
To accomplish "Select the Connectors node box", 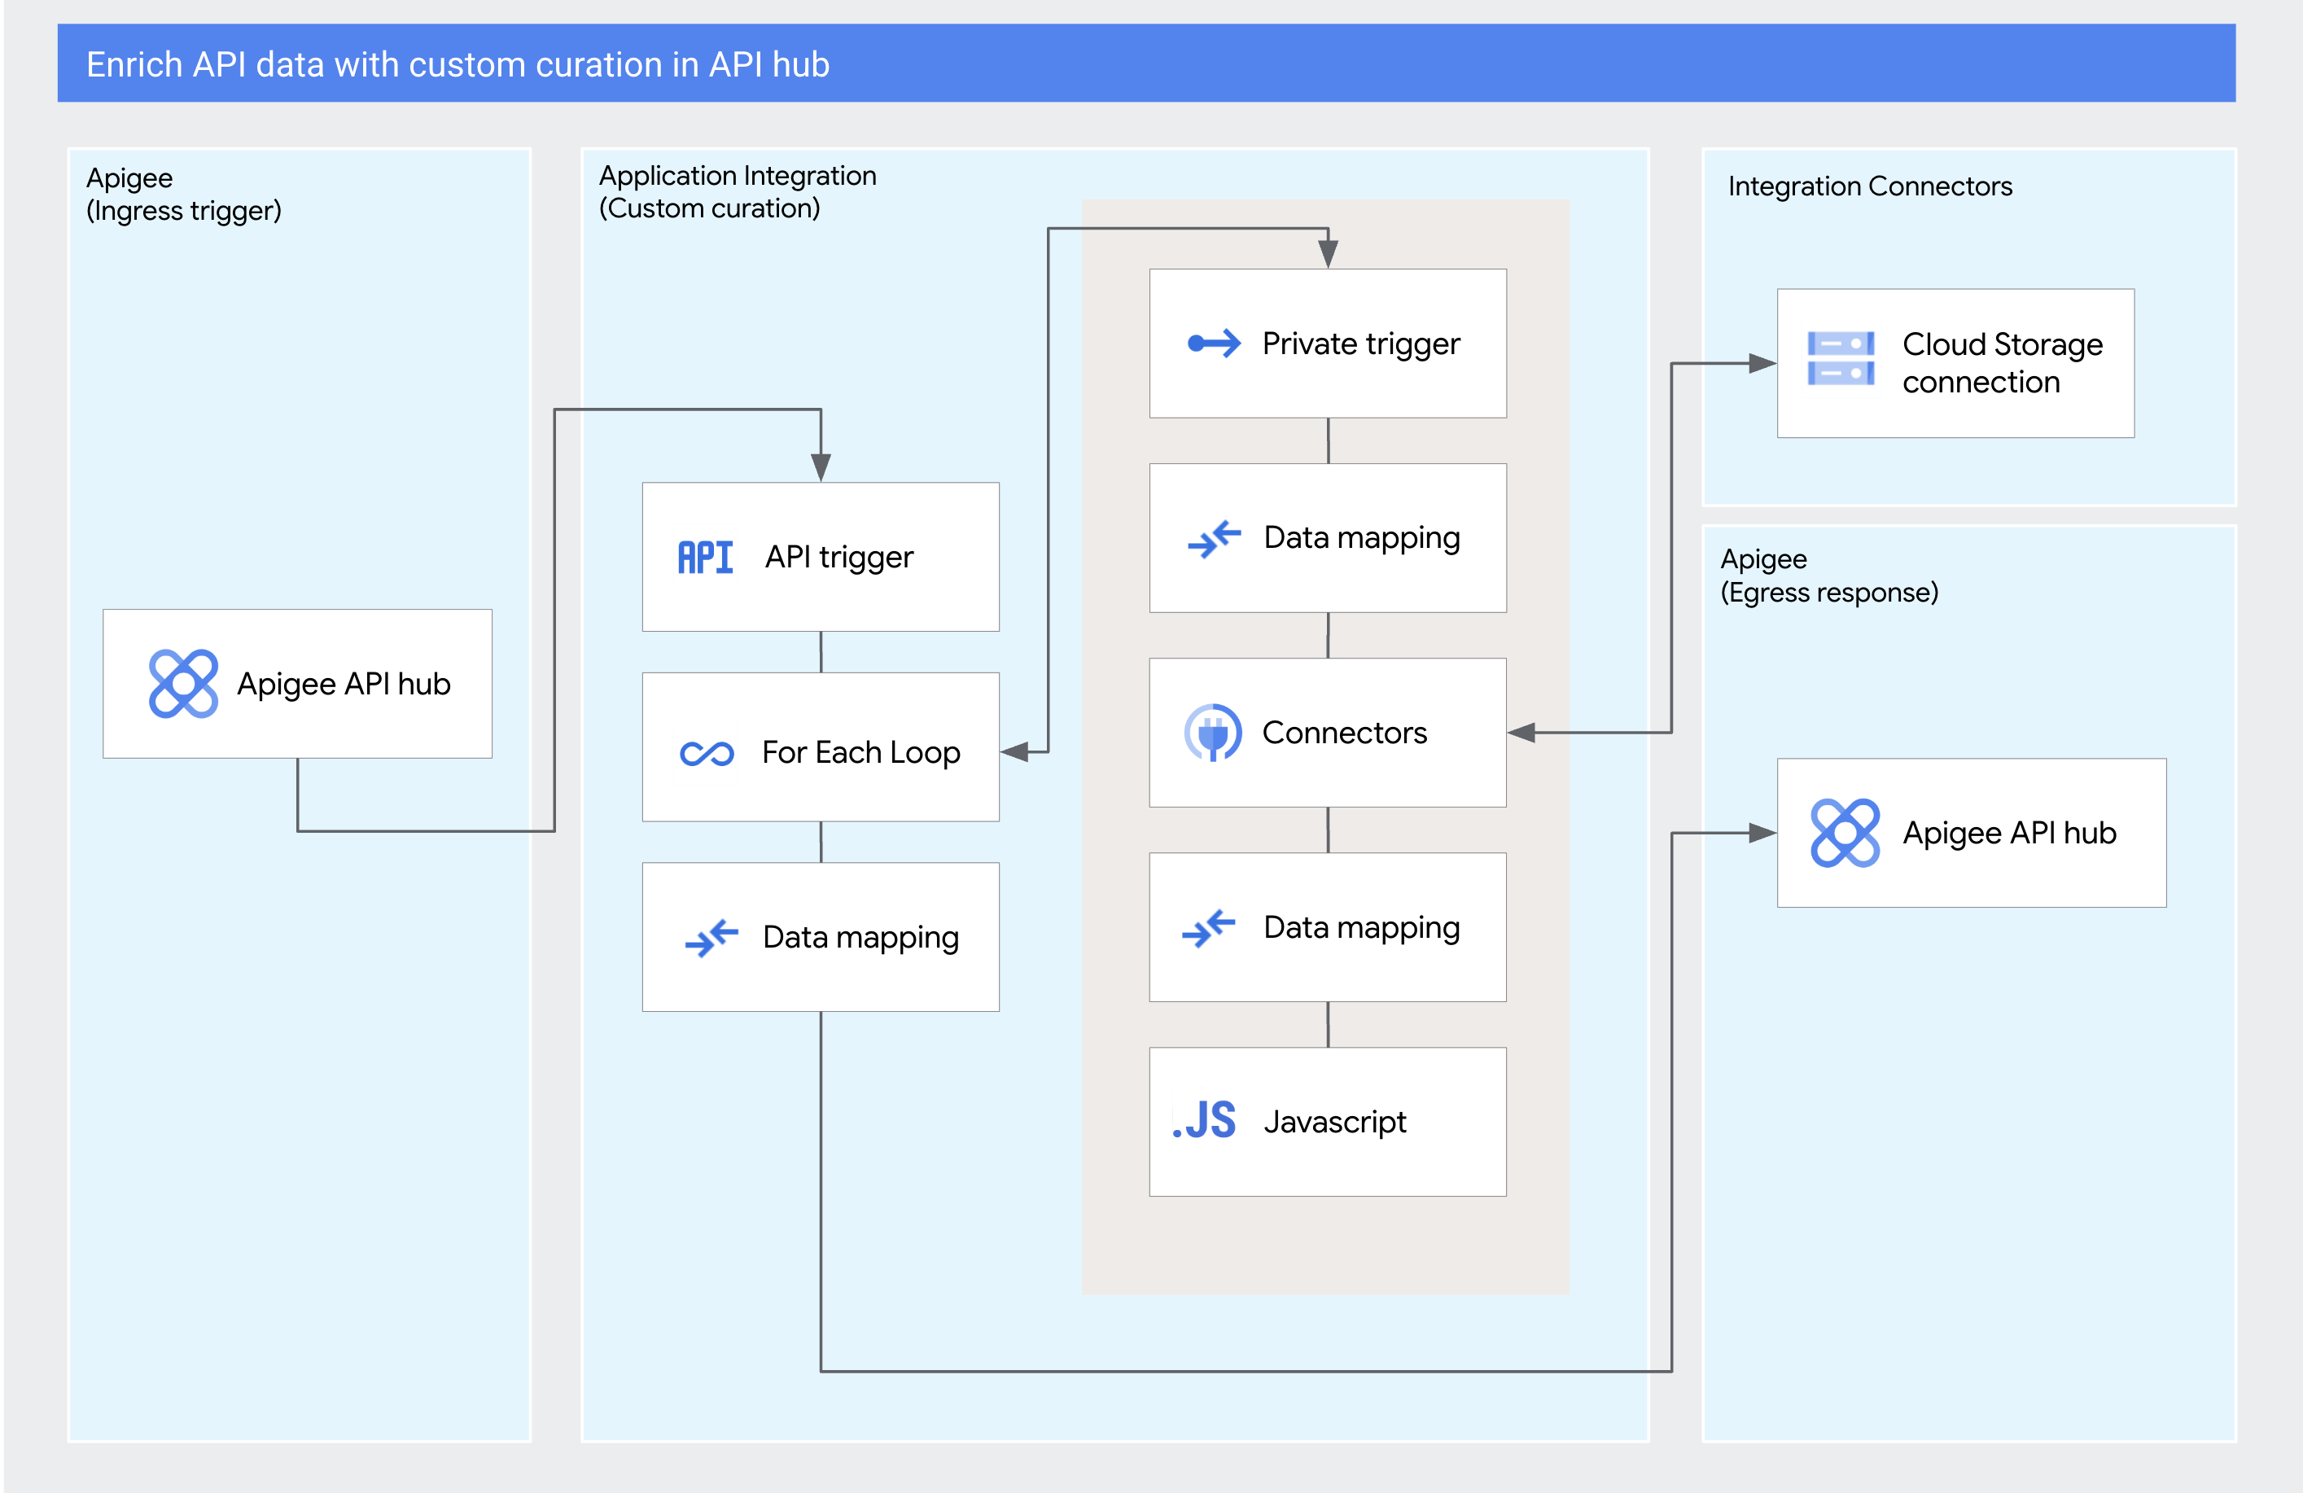I will click(x=1328, y=733).
